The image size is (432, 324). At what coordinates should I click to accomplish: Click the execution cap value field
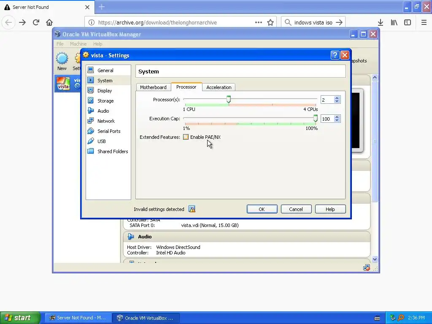tap(327, 119)
